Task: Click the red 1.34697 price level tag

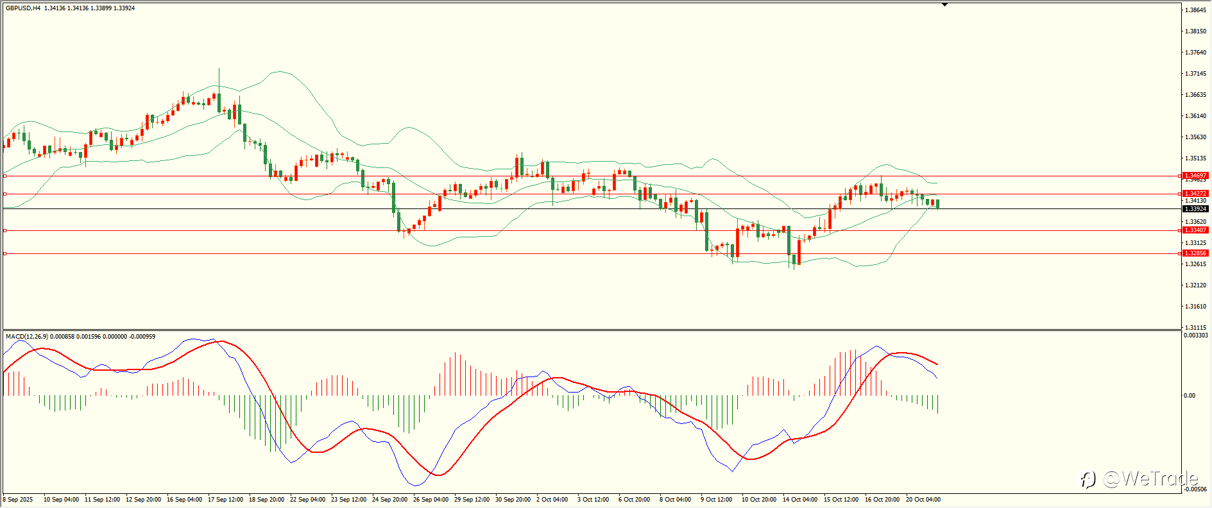Action: tap(1195, 176)
